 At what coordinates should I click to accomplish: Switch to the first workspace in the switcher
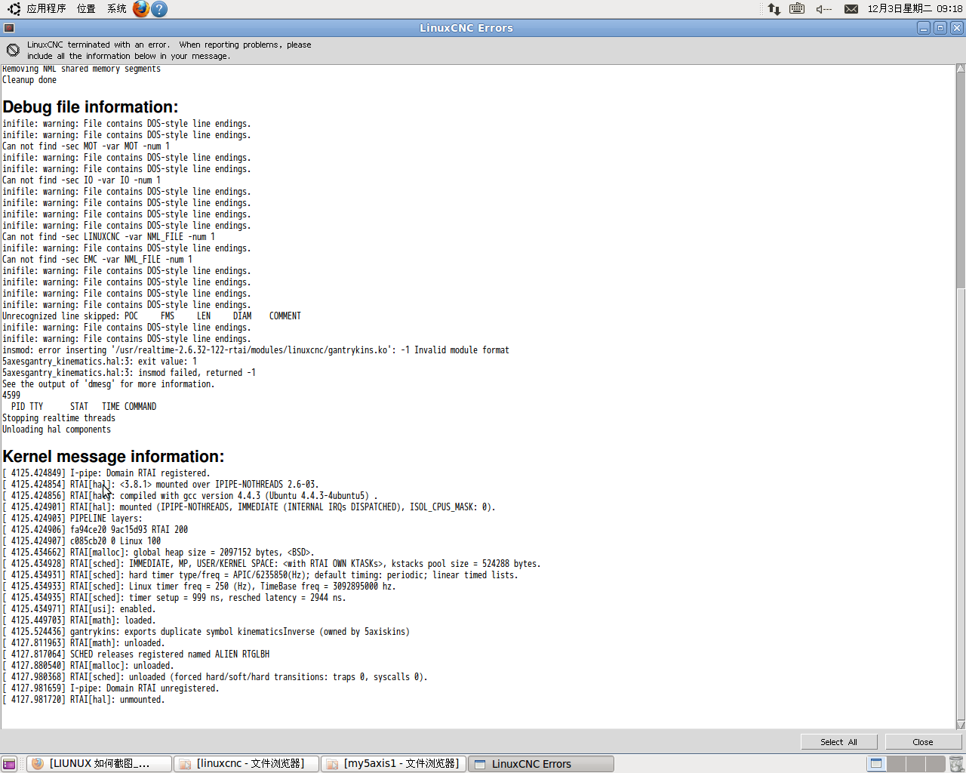876,764
